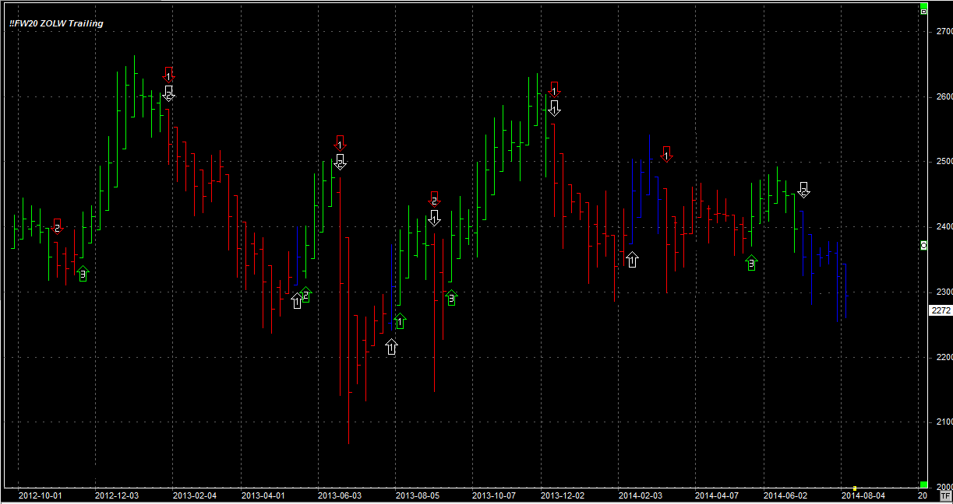This screenshot has height=504, width=953.
Task: Click the white down arrow signal after 2014-06-02
Action: click(x=803, y=189)
